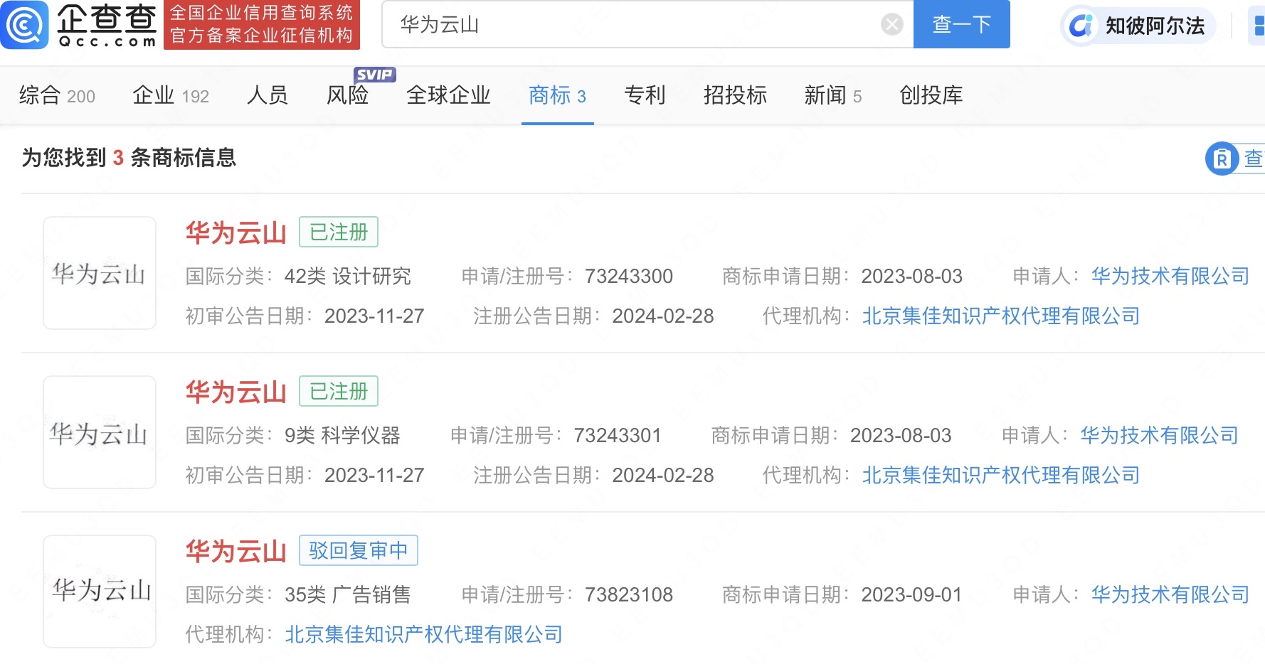Open trademark thumbnail for class 42 entry

point(100,273)
